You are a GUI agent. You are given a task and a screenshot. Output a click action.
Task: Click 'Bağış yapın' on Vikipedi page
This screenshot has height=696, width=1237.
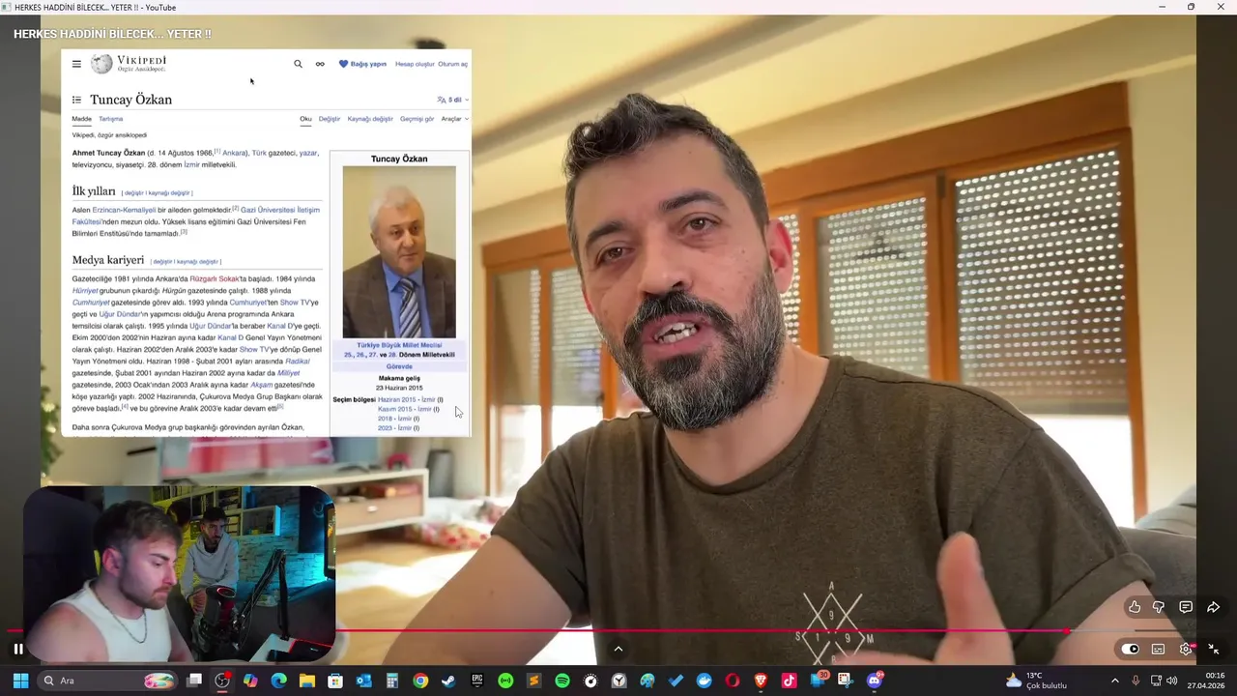[362, 64]
